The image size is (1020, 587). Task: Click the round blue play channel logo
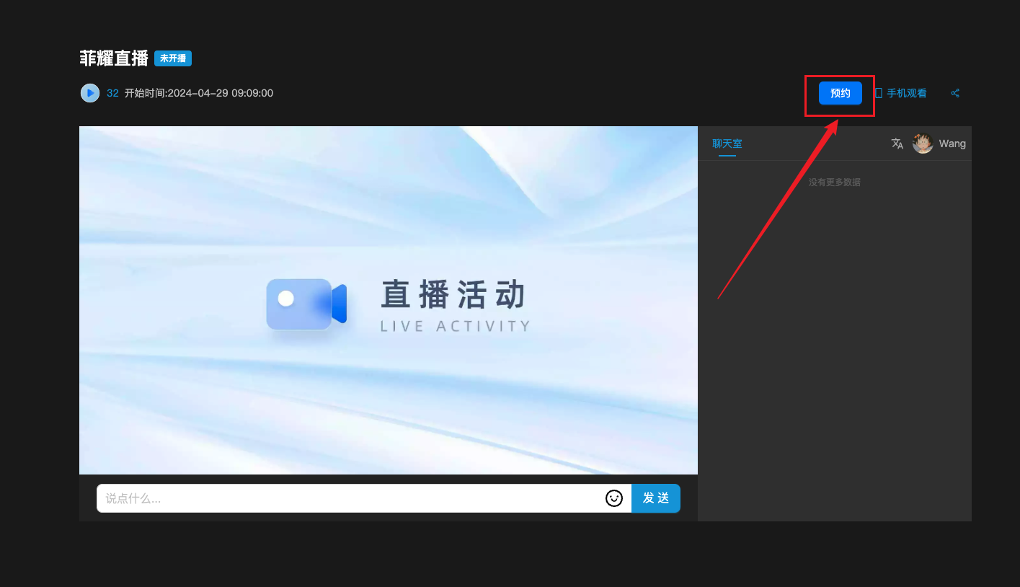[90, 93]
